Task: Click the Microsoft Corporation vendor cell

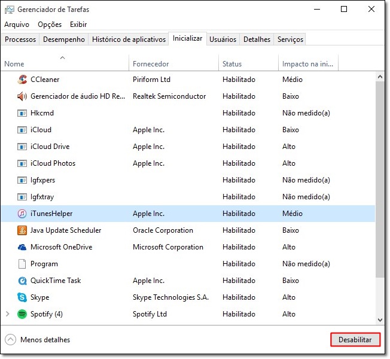Action: pos(168,247)
